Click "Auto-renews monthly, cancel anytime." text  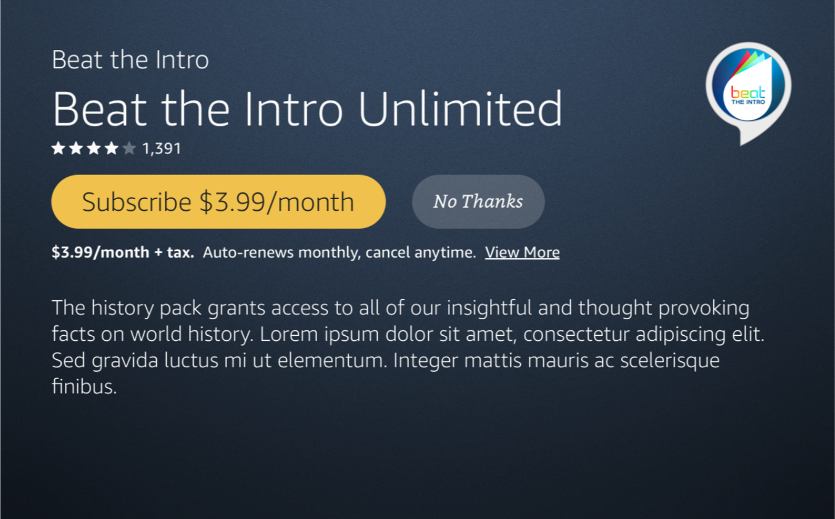[339, 252]
